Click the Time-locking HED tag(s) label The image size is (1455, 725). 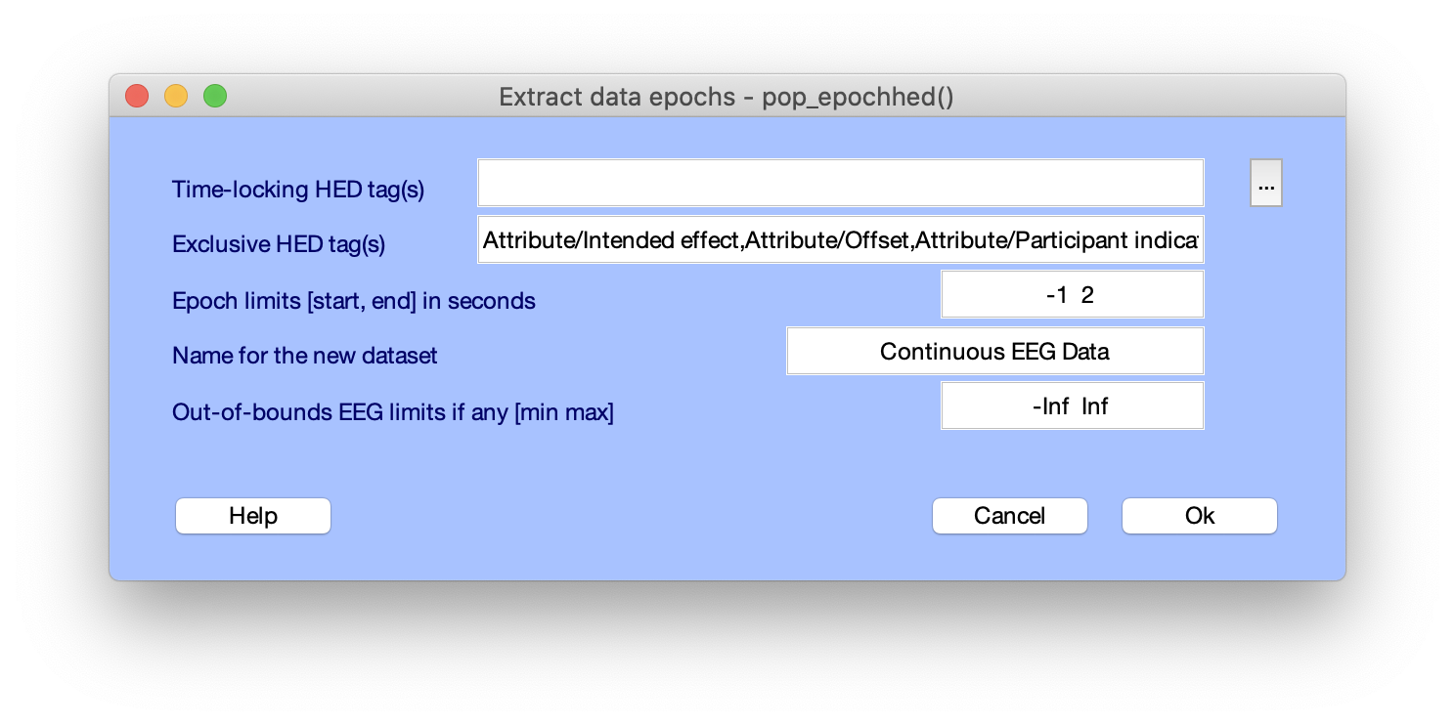tap(298, 190)
